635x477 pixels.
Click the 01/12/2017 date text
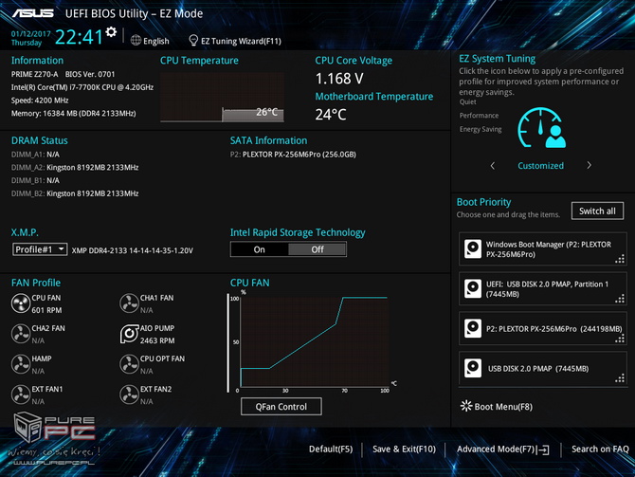click(x=30, y=33)
